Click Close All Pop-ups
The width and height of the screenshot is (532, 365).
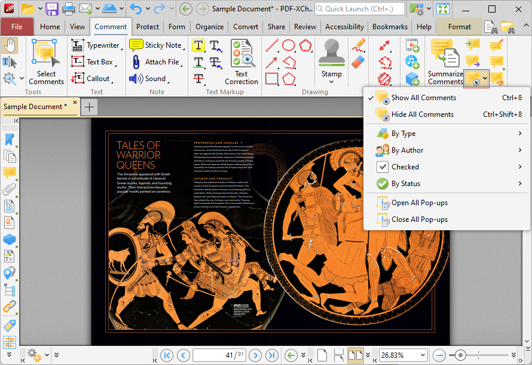click(447, 219)
